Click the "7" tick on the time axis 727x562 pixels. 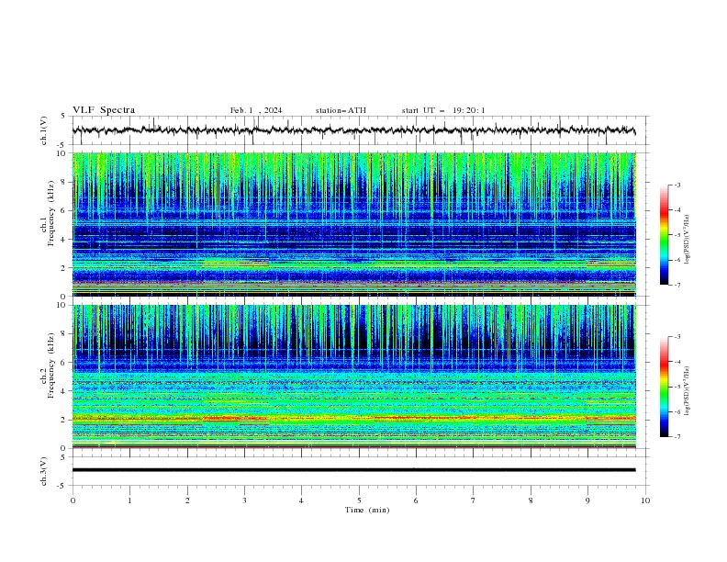click(474, 500)
